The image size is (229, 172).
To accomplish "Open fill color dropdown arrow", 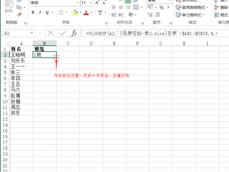I will pos(80,13).
